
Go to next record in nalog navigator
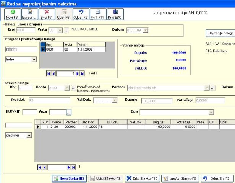[77, 73]
